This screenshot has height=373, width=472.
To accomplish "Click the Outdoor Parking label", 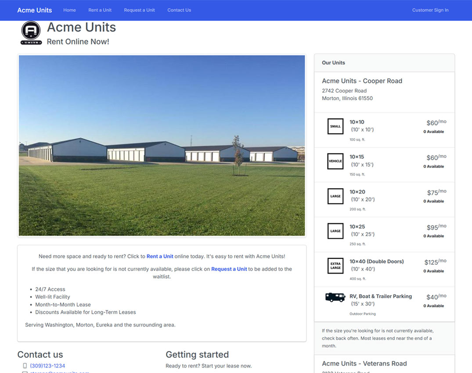I will (362, 314).
